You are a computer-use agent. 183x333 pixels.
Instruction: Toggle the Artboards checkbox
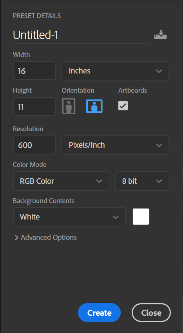[123, 106]
